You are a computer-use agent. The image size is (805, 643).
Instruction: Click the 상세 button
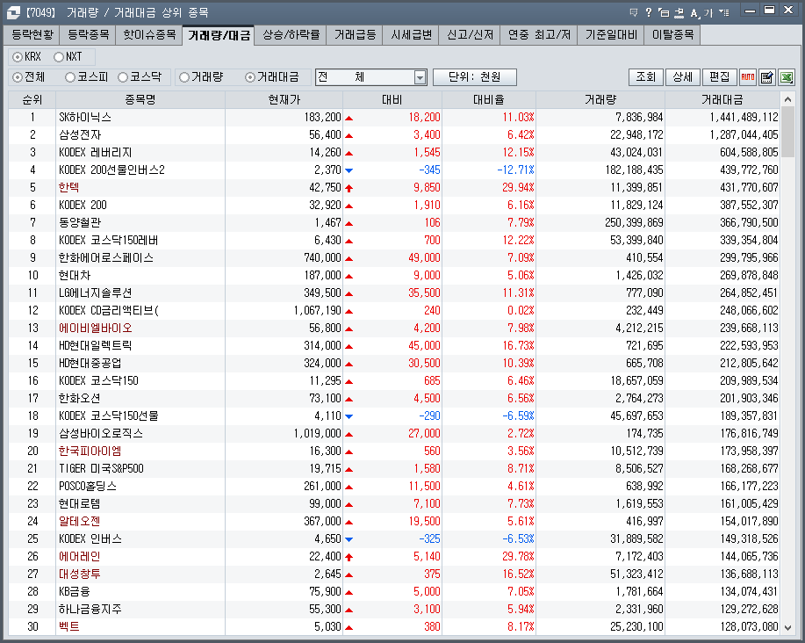click(x=683, y=77)
